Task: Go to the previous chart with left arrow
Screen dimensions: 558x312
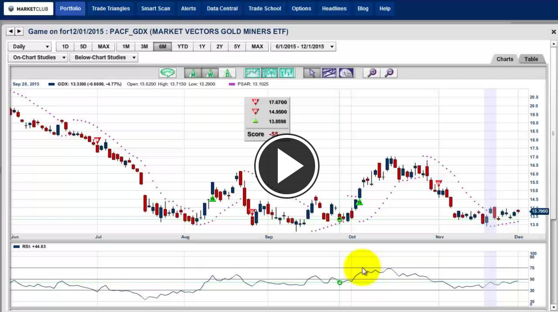Action: (10, 31)
